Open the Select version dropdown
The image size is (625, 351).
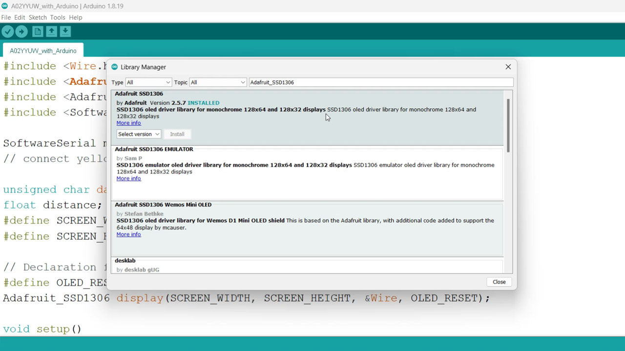[139, 134]
